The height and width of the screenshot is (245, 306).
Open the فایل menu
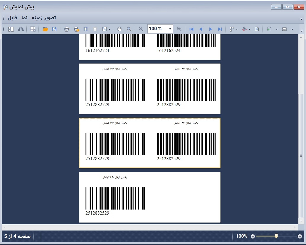click(12, 18)
